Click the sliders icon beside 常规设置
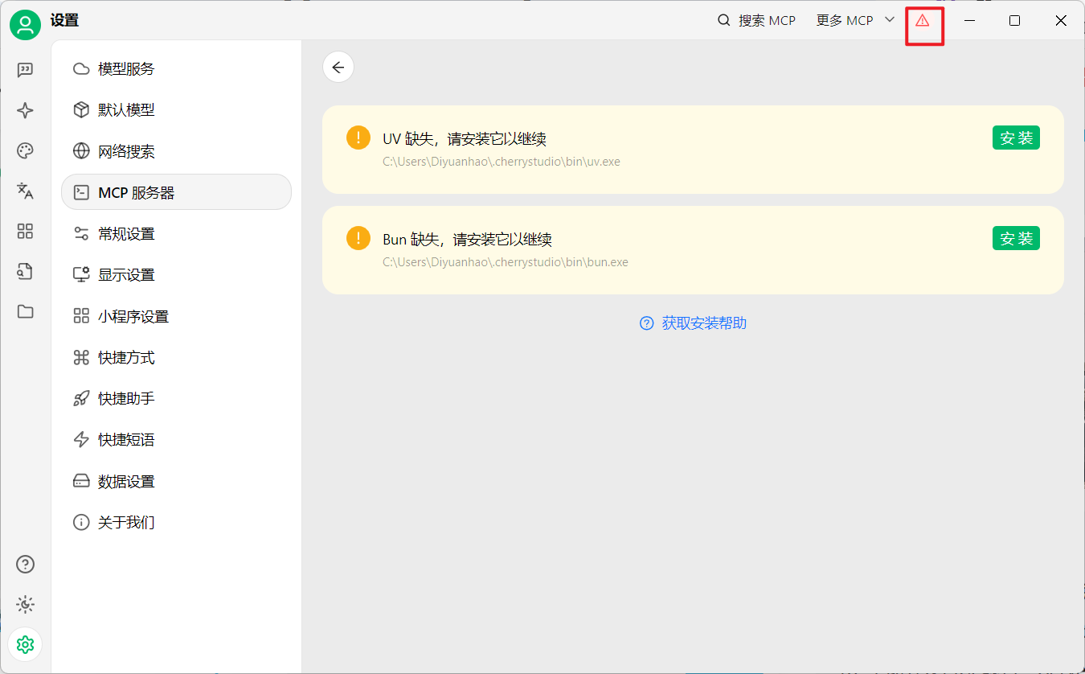The width and height of the screenshot is (1085, 674). coord(81,233)
